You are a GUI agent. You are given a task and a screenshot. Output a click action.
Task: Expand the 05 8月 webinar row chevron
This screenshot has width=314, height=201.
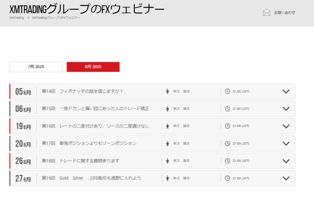[286, 92]
